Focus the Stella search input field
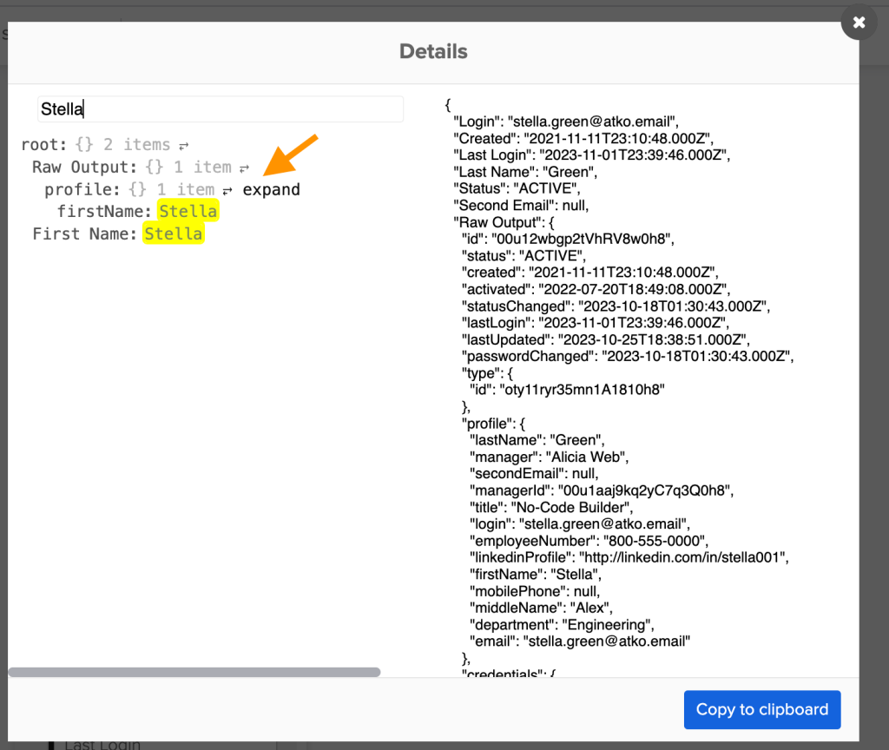 coord(221,109)
